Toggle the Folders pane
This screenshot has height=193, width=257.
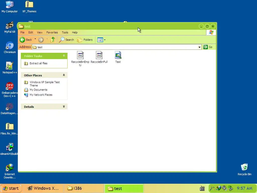coord(85,40)
